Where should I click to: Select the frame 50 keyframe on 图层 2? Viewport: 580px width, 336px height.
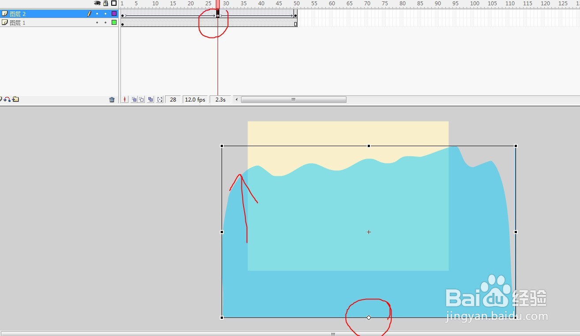click(295, 14)
